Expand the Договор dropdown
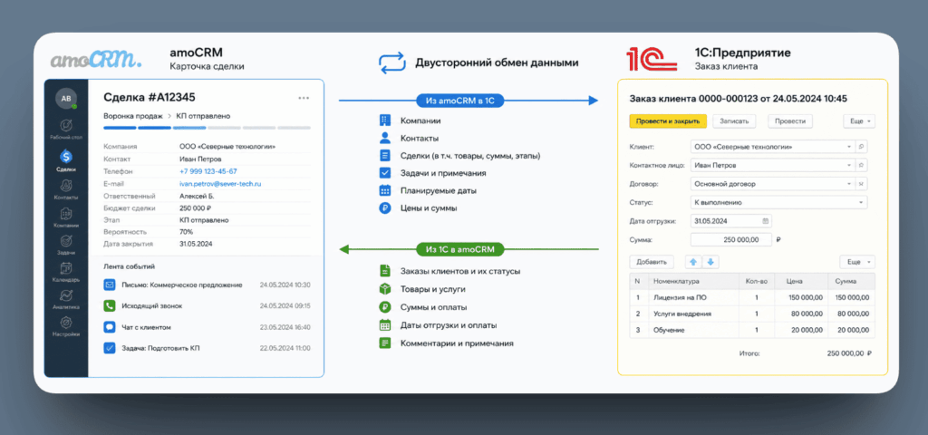928x435 pixels. [x=849, y=184]
